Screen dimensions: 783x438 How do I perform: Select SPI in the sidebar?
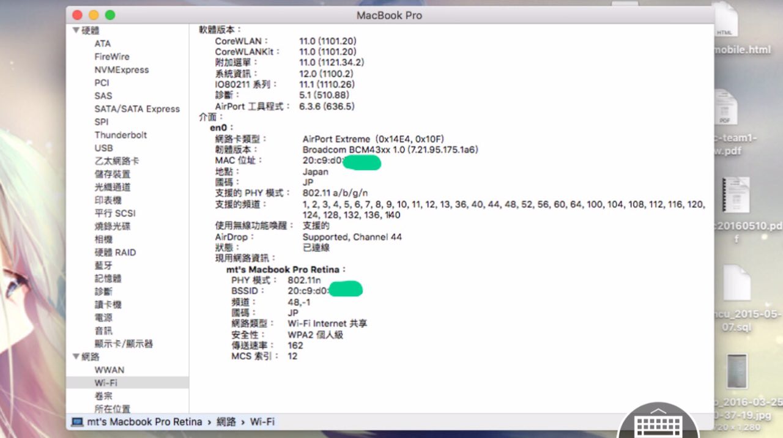pyautogui.click(x=102, y=122)
